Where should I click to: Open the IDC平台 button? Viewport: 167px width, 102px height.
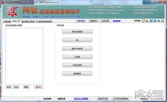[x=81, y=21]
